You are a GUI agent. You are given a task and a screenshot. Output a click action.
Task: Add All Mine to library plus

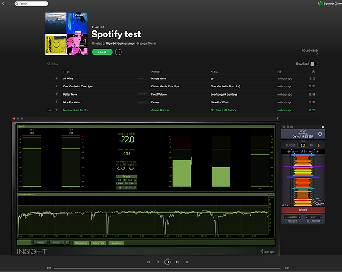point(56,78)
